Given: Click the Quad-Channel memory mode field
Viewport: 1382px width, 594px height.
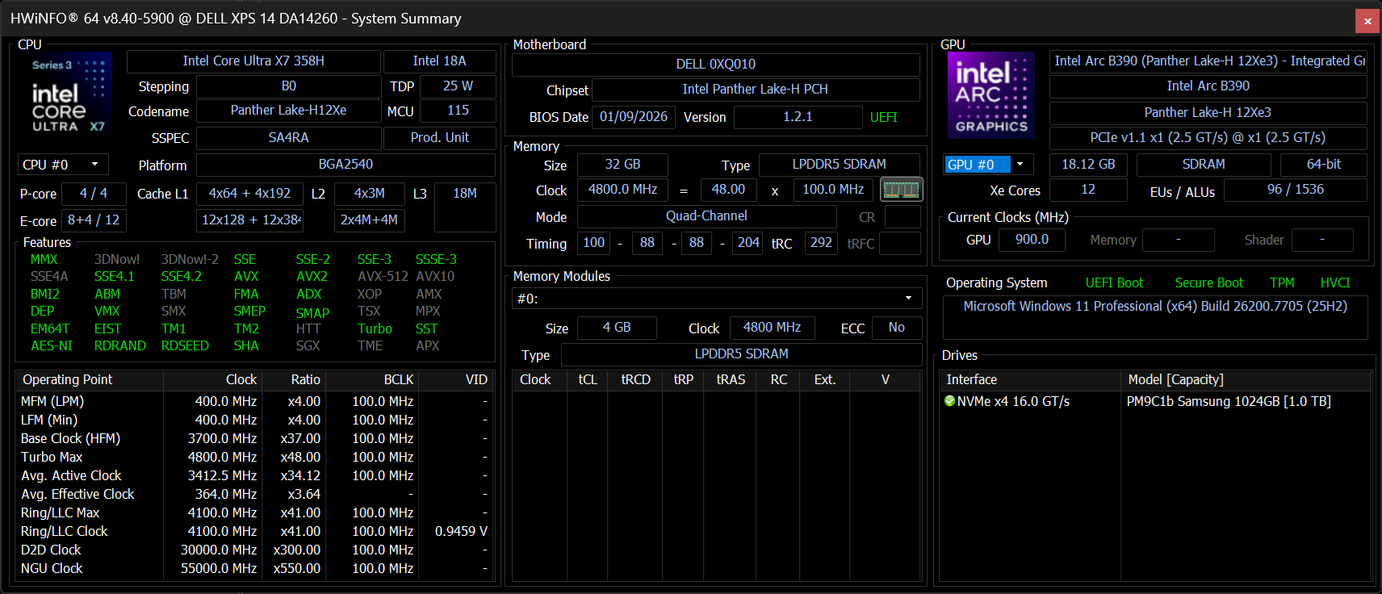Looking at the screenshot, I should [x=706, y=216].
